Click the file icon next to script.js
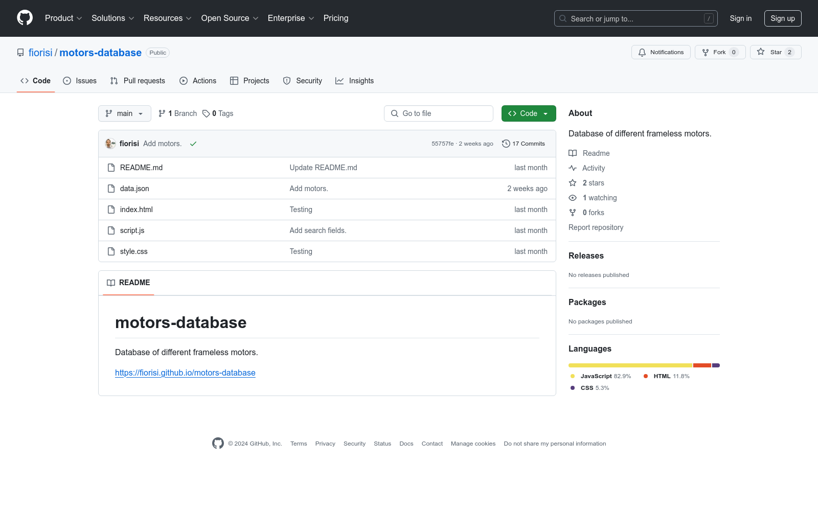The width and height of the screenshot is (818, 511). click(111, 230)
